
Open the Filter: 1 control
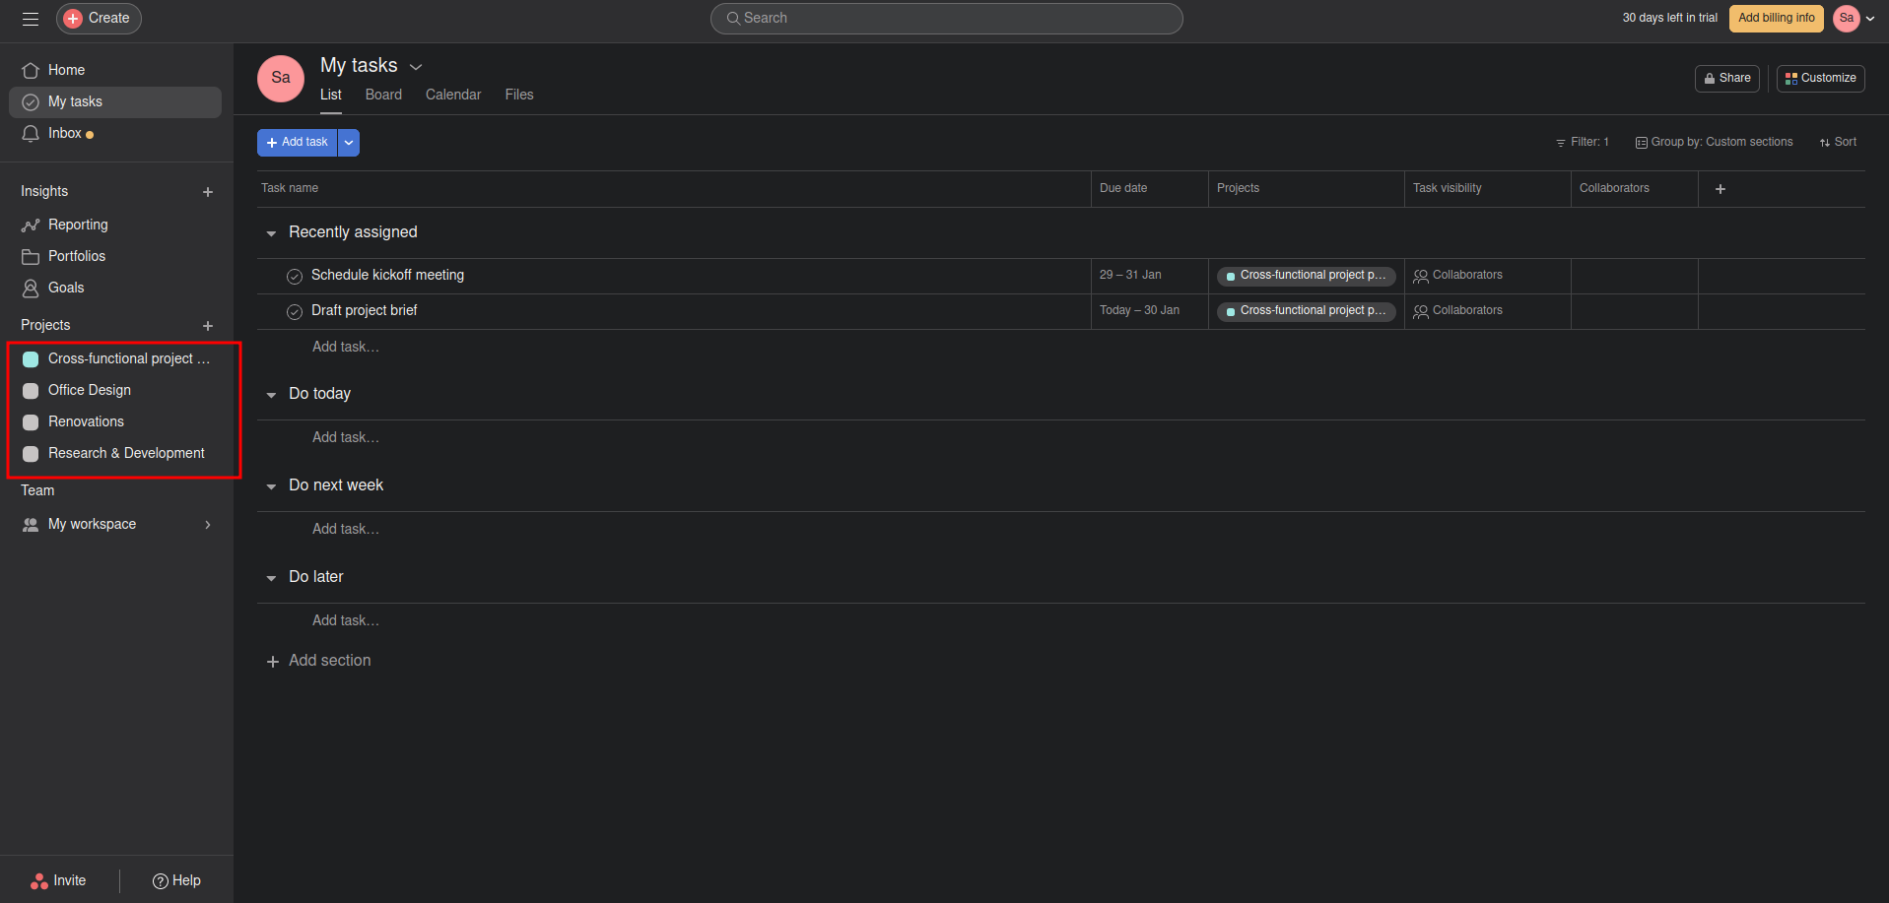click(1582, 143)
